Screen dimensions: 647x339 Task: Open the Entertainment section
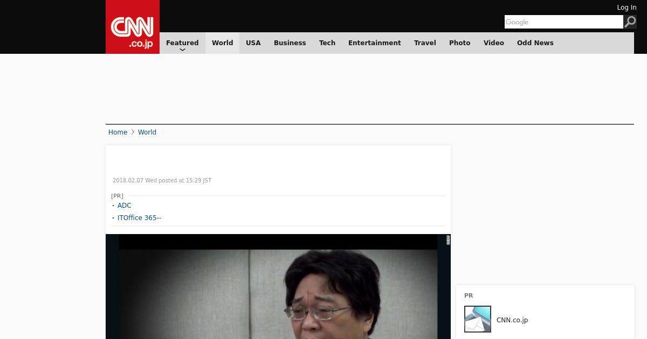pos(375,43)
